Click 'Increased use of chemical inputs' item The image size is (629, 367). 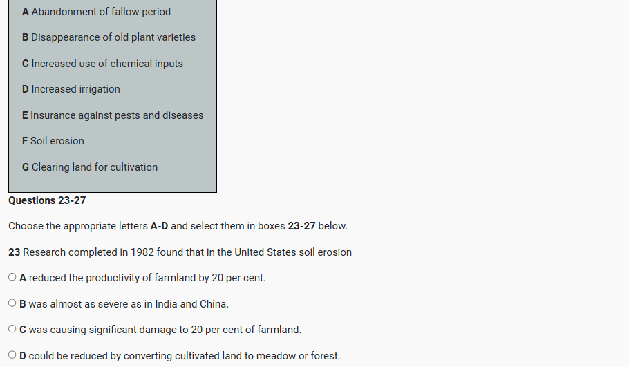click(x=102, y=64)
